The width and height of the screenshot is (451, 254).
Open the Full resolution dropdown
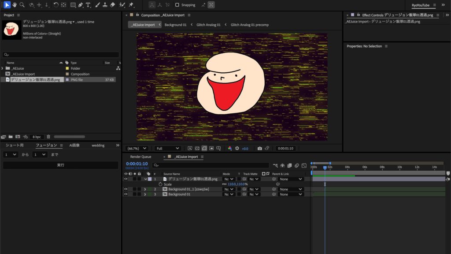(x=167, y=148)
